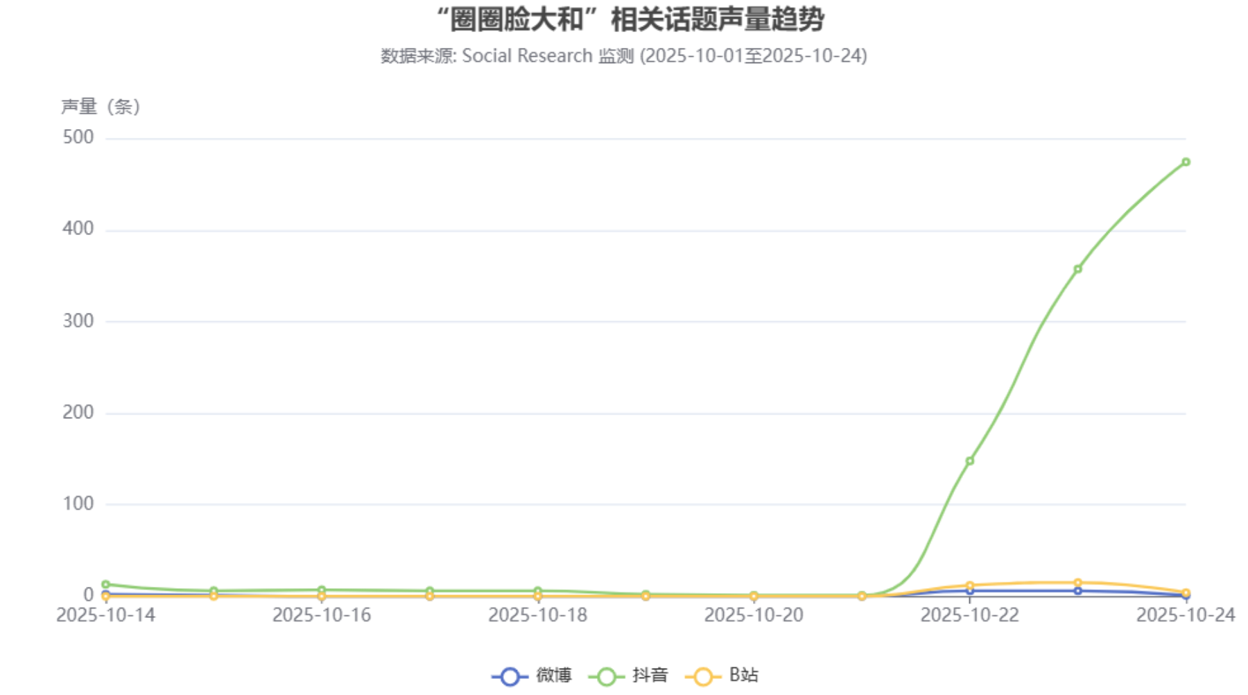Click 抖音 peak data point on 2025-10-24
Viewport: 1248px width, 695px height.
[1186, 162]
